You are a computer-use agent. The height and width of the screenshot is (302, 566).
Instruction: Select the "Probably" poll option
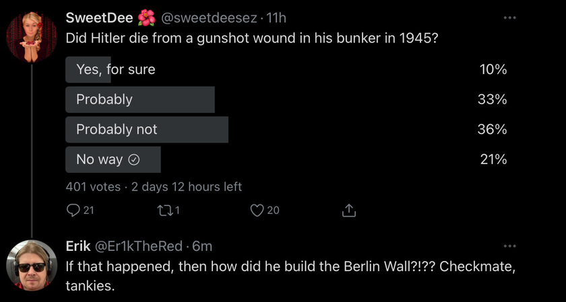[286, 100]
